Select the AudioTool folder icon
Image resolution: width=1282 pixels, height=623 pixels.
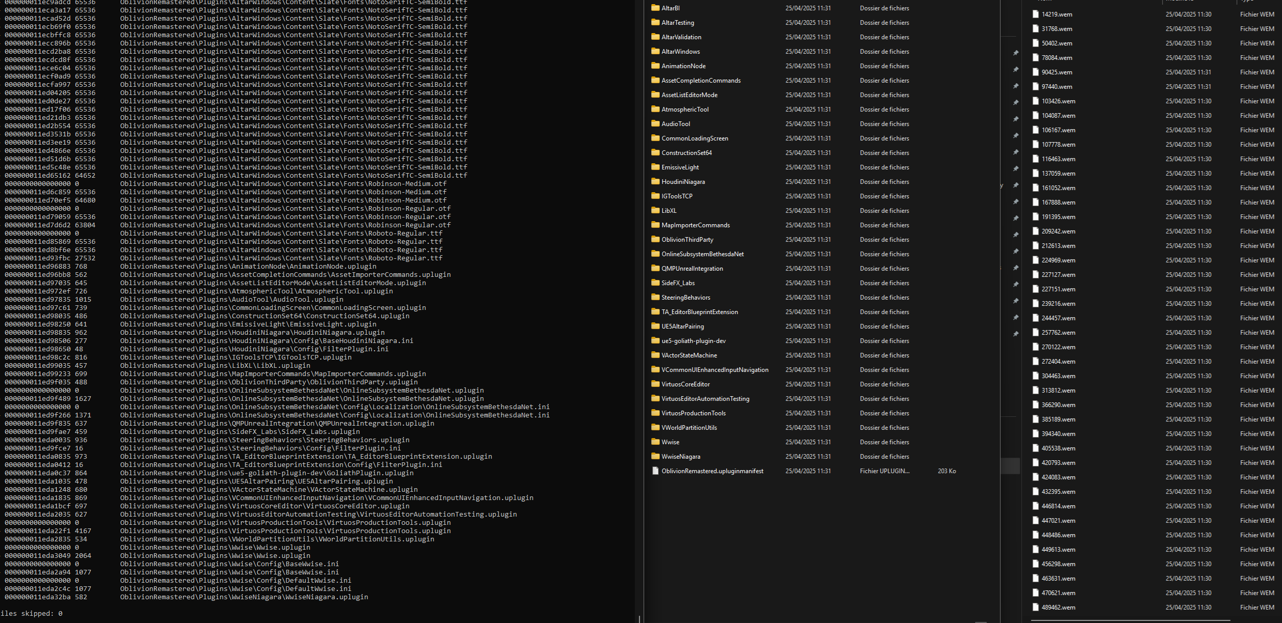point(655,123)
